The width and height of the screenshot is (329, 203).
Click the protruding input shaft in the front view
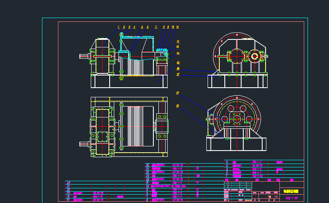pyautogui.click(x=84, y=56)
